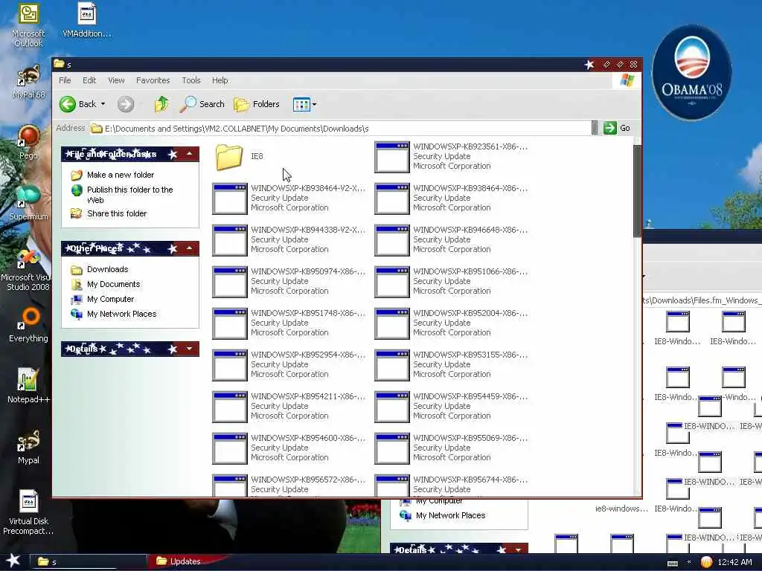
Task: Select the Mypal desktop shortcut
Action: coord(28,447)
